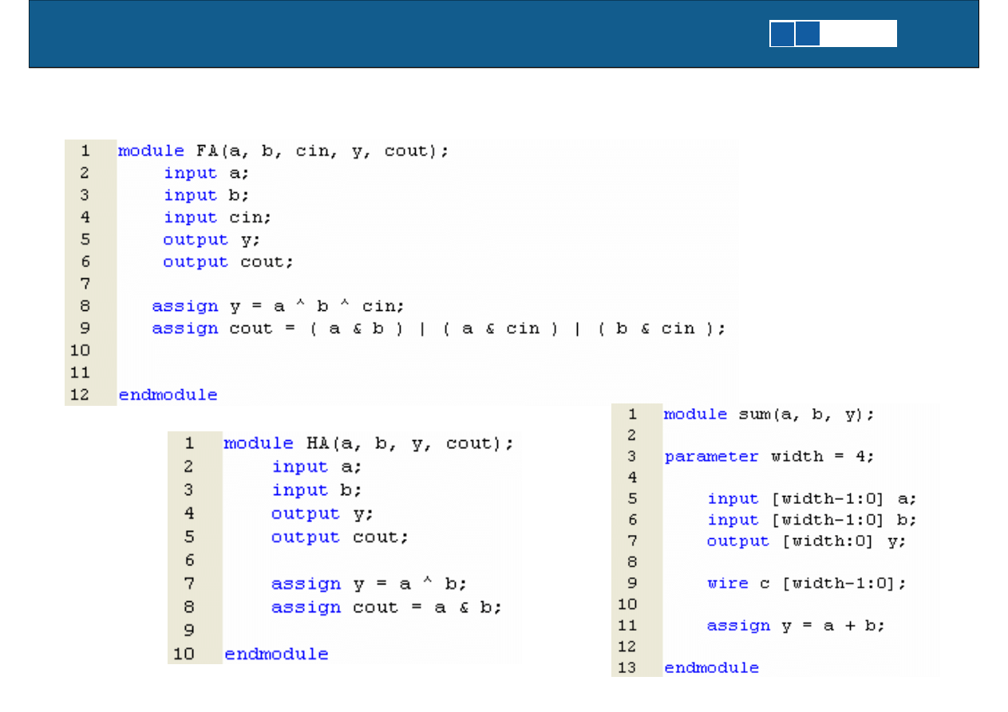Click the first blue square in header

pyautogui.click(x=782, y=34)
